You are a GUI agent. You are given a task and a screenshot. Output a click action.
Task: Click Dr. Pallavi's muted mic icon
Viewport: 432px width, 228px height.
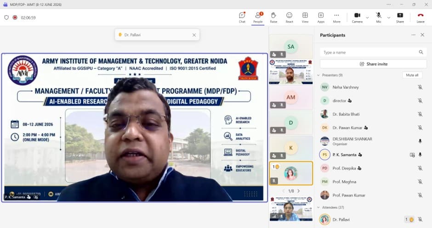(420, 219)
